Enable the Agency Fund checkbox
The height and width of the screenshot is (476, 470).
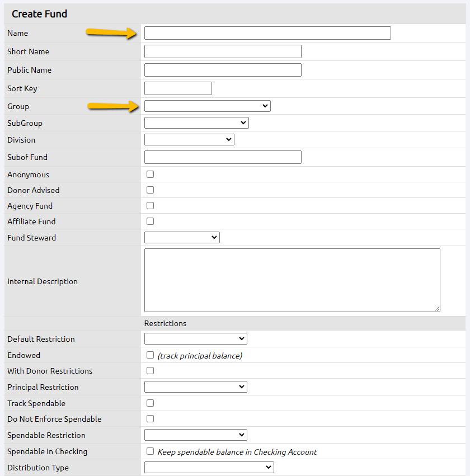tap(150, 205)
